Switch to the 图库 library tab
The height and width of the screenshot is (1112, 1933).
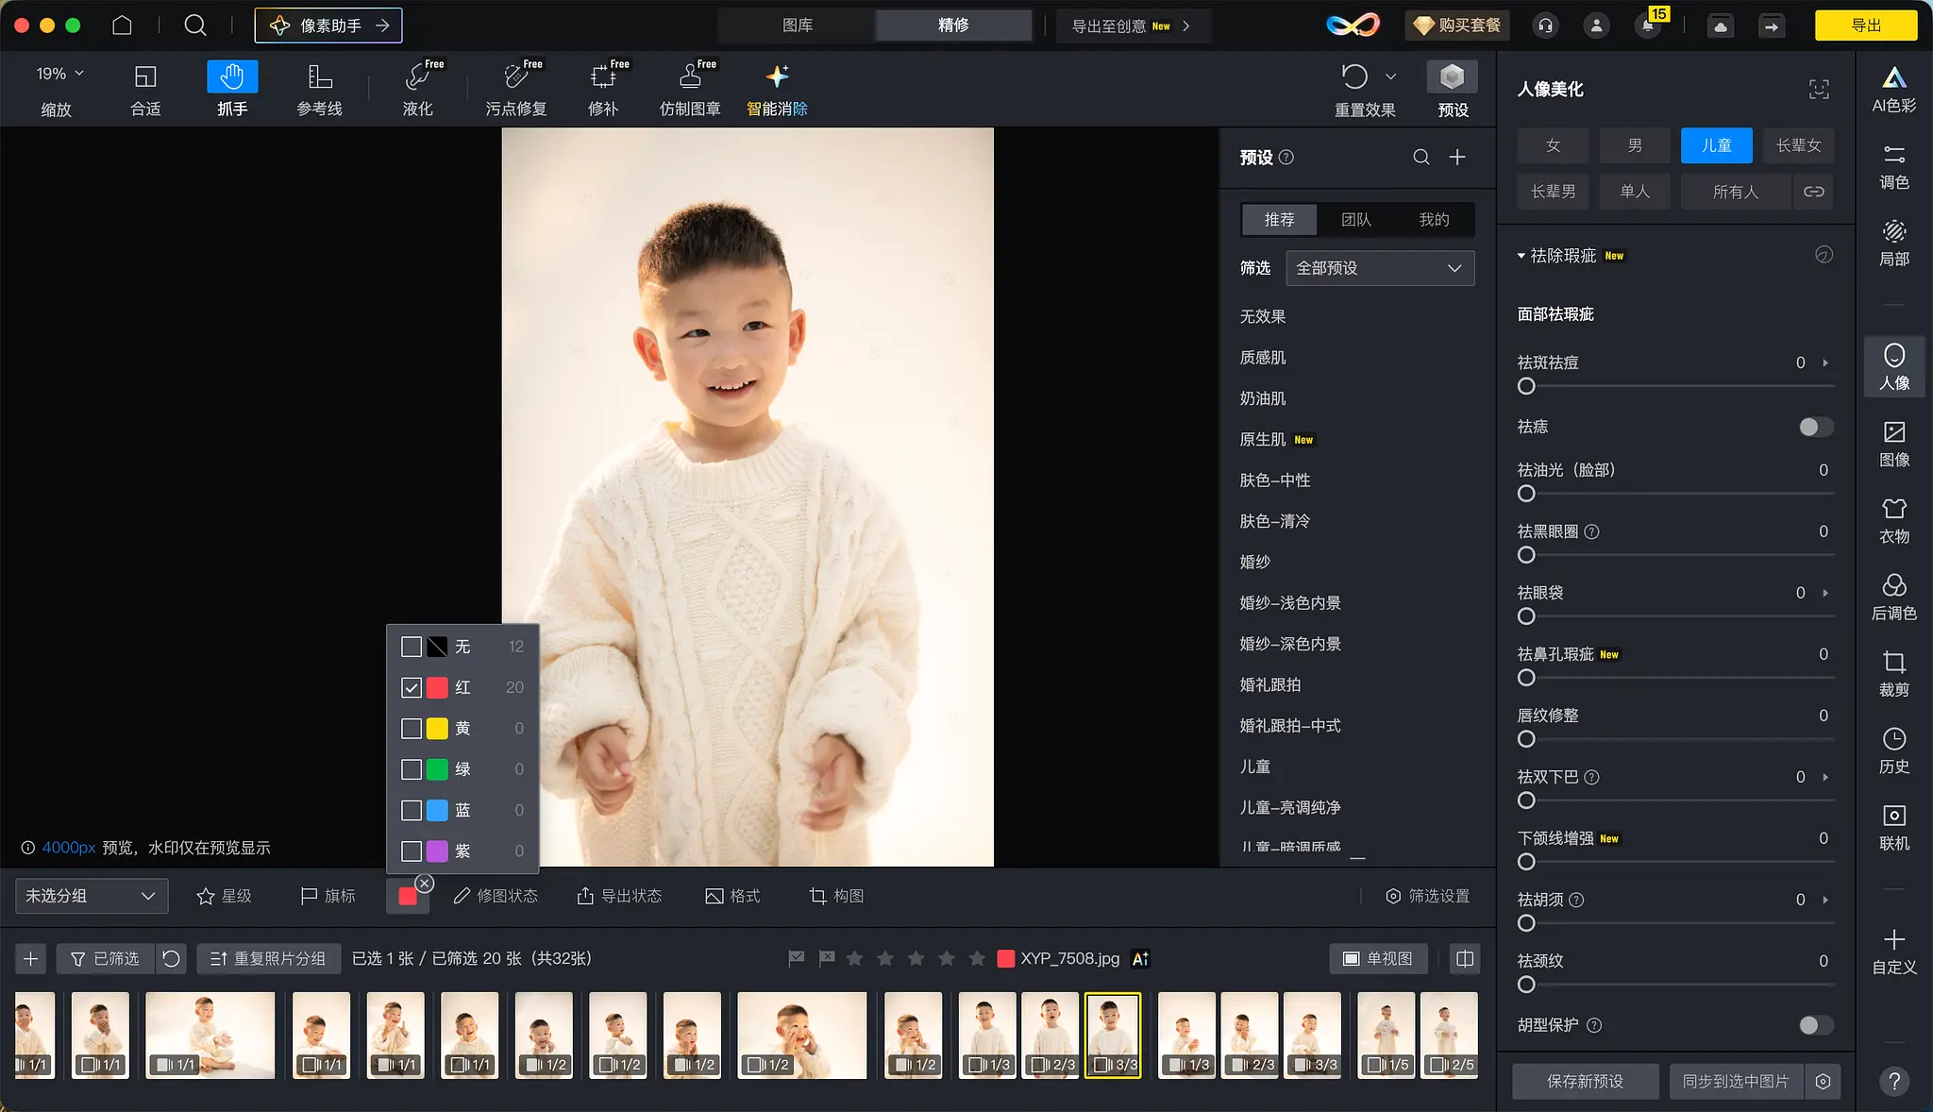797,25
